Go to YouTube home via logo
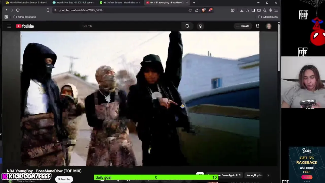The height and width of the screenshot is (183, 325). pyautogui.click(x=25, y=26)
